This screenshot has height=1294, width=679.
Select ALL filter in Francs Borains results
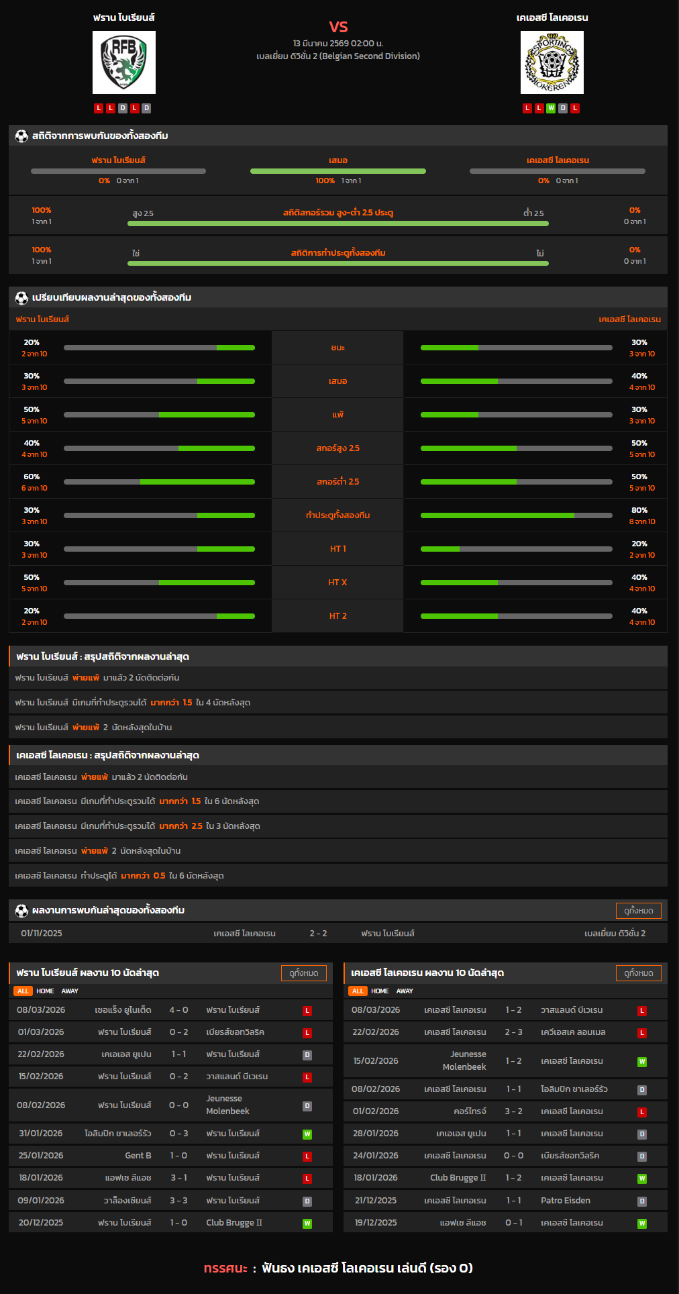pyautogui.click(x=23, y=991)
